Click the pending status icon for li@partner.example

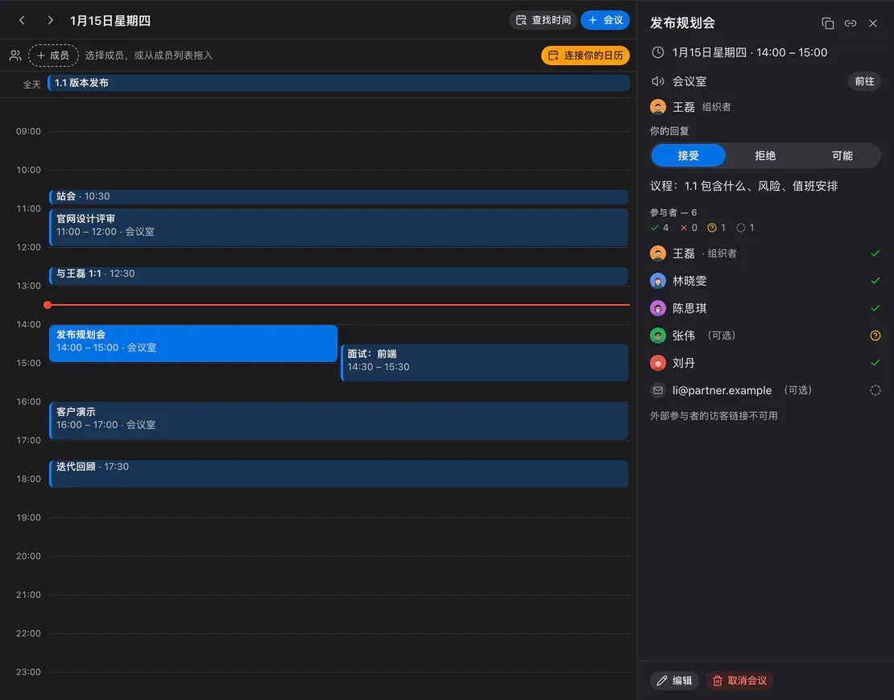(x=875, y=390)
